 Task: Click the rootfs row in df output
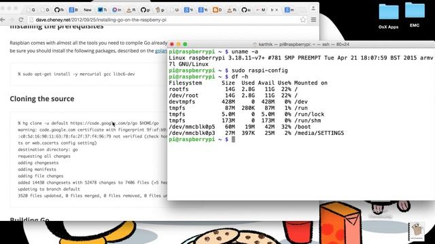click(x=233, y=89)
